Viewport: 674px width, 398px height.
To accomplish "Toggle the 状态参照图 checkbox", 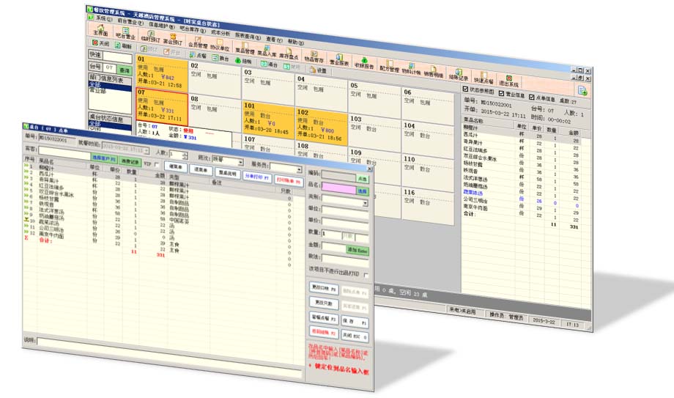I will pos(465,89).
